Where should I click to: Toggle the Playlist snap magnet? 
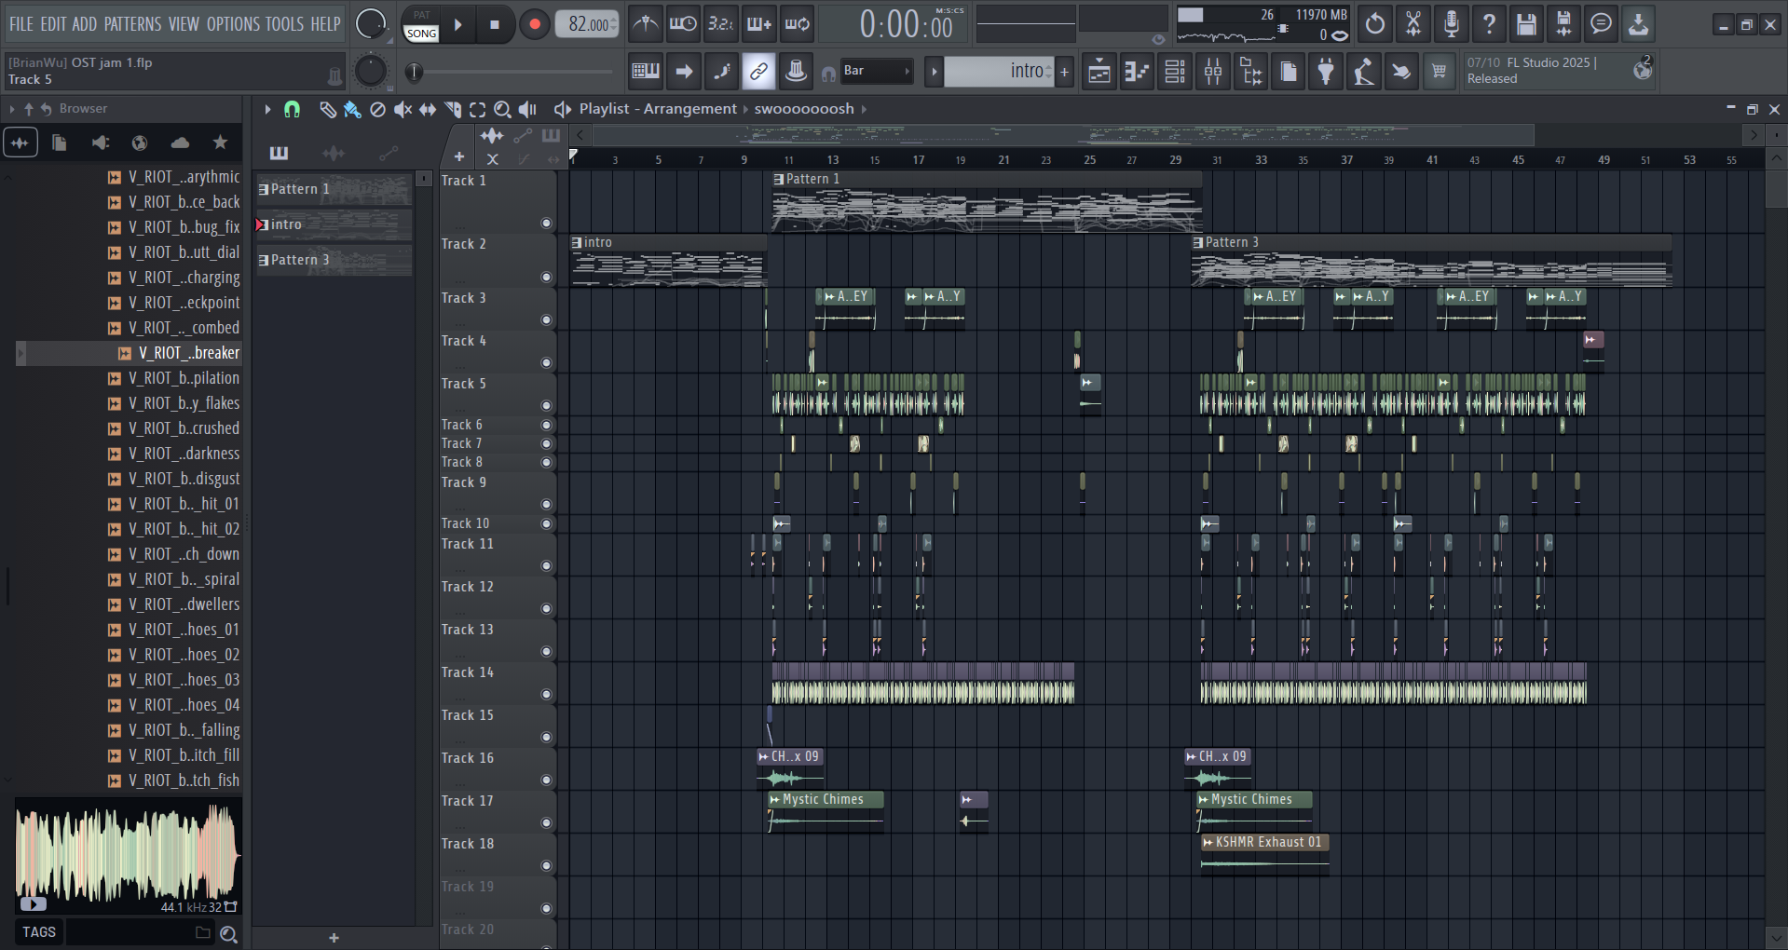[x=292, y=110]
